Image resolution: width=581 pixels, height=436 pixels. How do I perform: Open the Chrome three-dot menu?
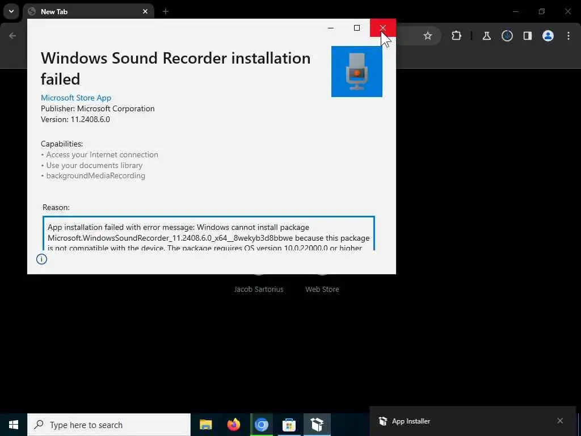tap(569, 36)
